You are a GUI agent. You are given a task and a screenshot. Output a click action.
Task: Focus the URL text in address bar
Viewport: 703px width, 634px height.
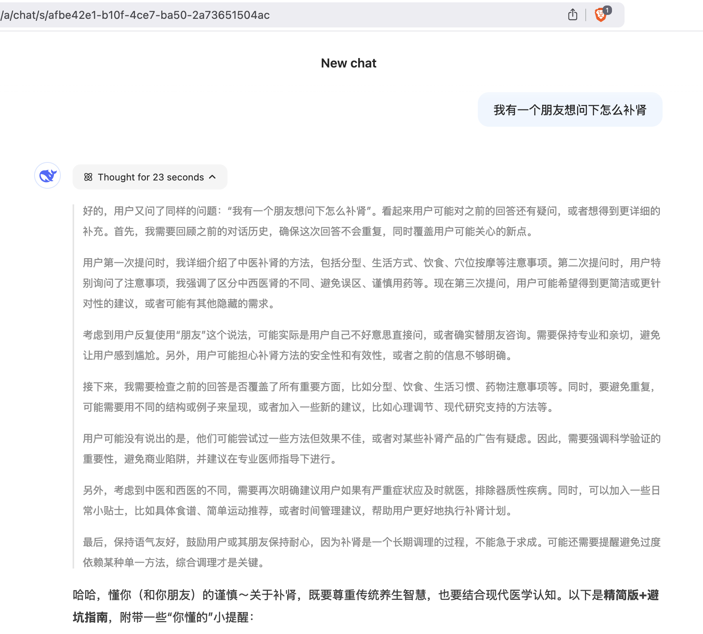coord(135,15)
